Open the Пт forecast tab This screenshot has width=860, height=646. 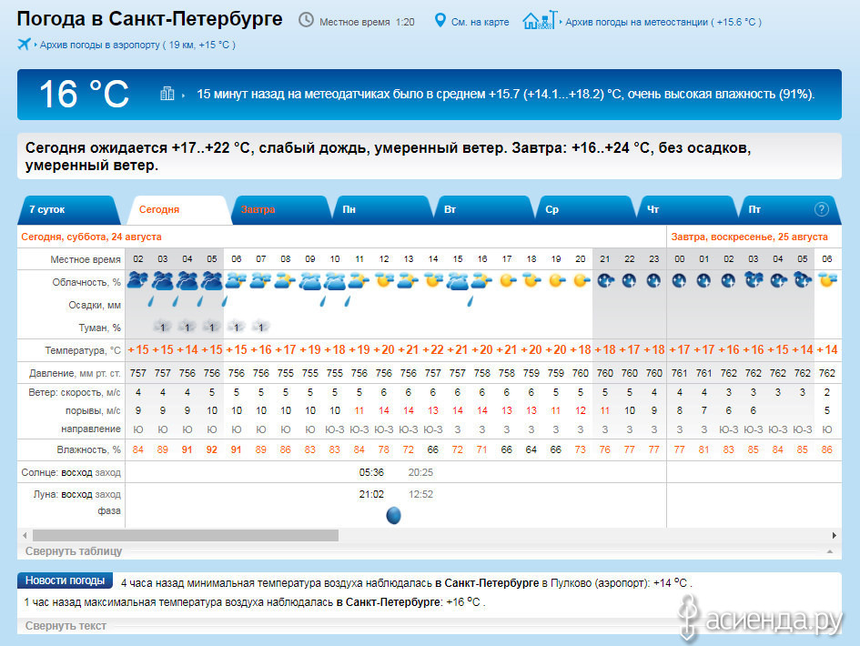coord(790,209)
